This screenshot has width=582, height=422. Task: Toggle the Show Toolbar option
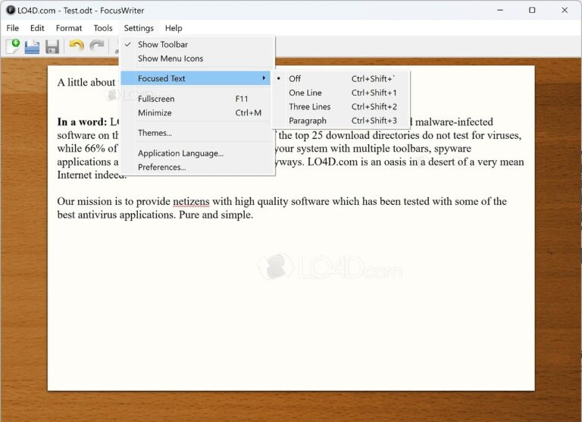pyautogui.click(x=198, y=45)
